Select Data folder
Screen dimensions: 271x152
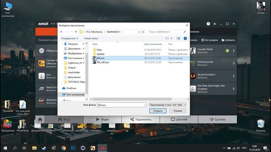click(99, 50)
